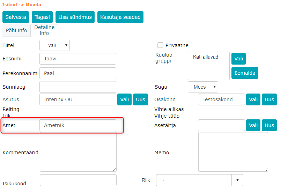Open the Detailne info tab

(x=44, y=30)
